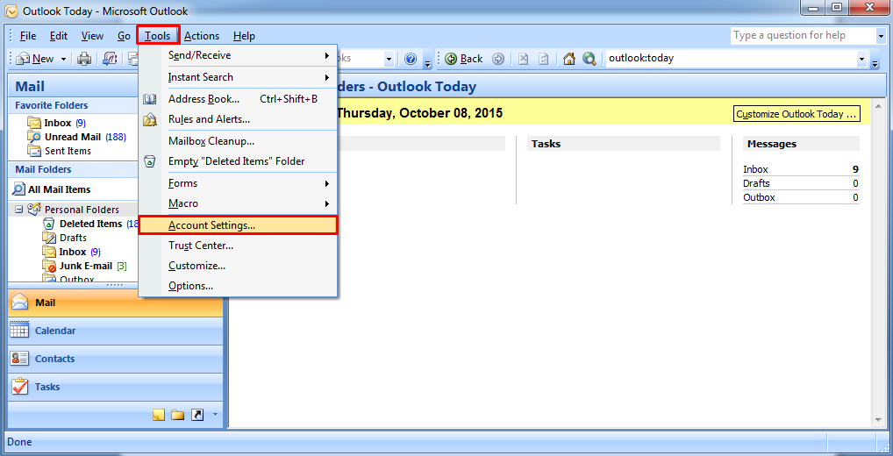Click the 'Type a question for help' field
The height and width of the screenshot is (456, 893).
[803, 36]
